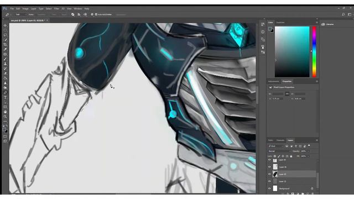The width and height of the screenshot is (354, 199).
Task: Switch to the Channels tab
Action: pos(280,140)
